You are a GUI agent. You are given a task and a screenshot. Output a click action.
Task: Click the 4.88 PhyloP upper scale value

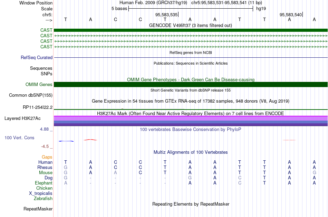pyautogui.click(x=44, y=129)
